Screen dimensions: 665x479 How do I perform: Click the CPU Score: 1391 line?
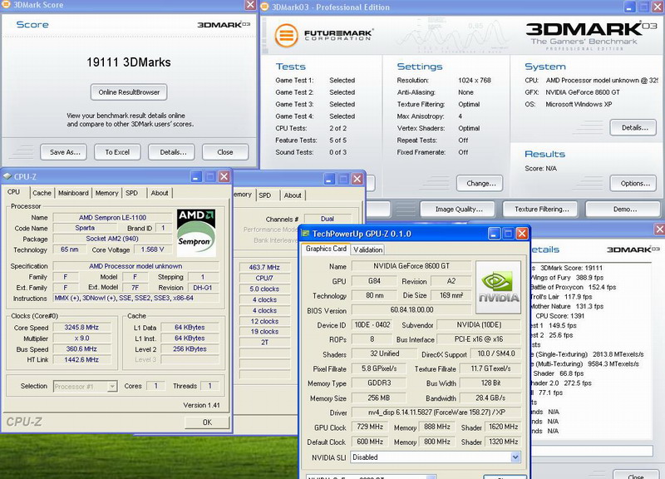559,316
